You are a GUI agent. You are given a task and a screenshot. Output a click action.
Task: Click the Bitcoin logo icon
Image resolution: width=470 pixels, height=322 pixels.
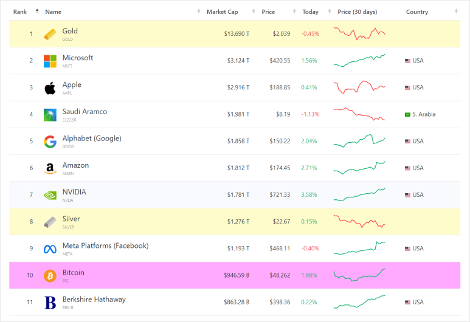[50, 276]
